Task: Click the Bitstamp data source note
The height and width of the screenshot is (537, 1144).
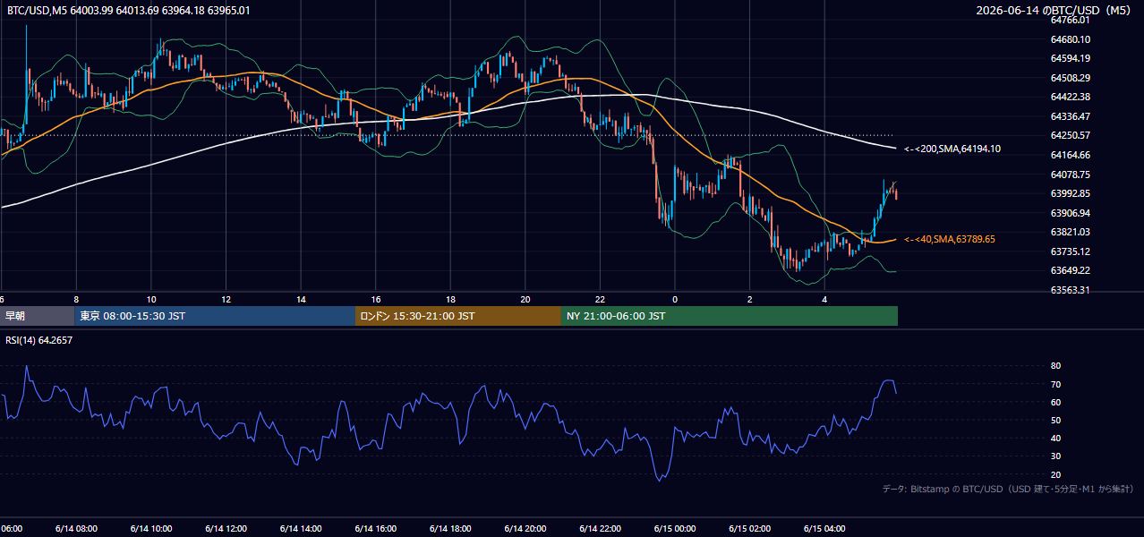Action: [1008, 489]
